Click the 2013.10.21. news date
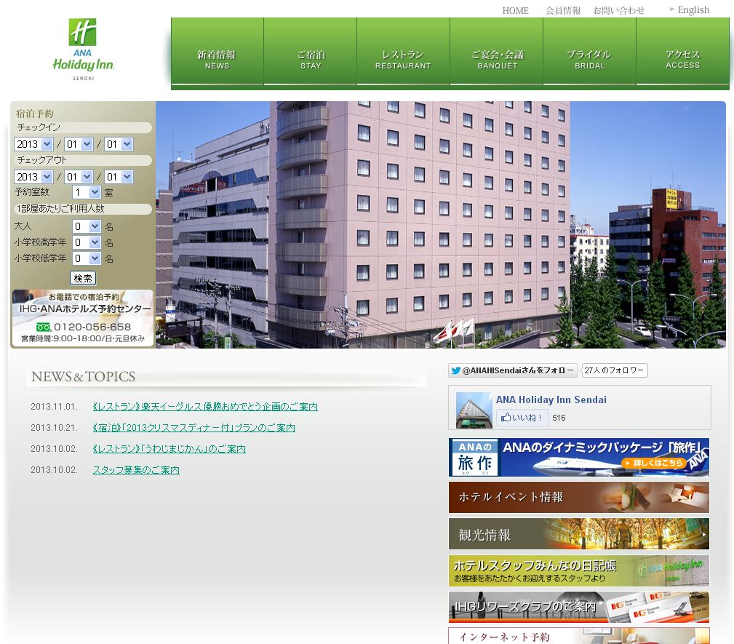The width and height of the screenshot is (734, 644). pyautogui.click(x=55, y=428)
